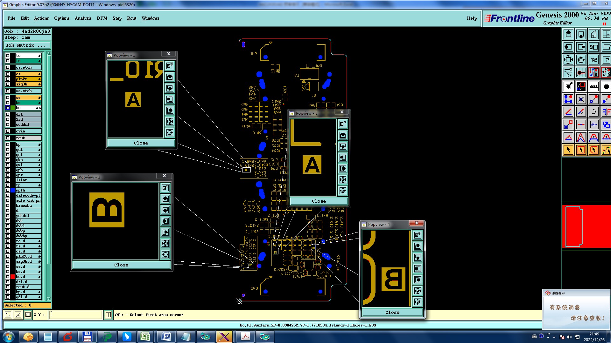The width and height of the screenshot is (611, 343).
Task: Click the black arrow select tool
Action: (568, 150)
